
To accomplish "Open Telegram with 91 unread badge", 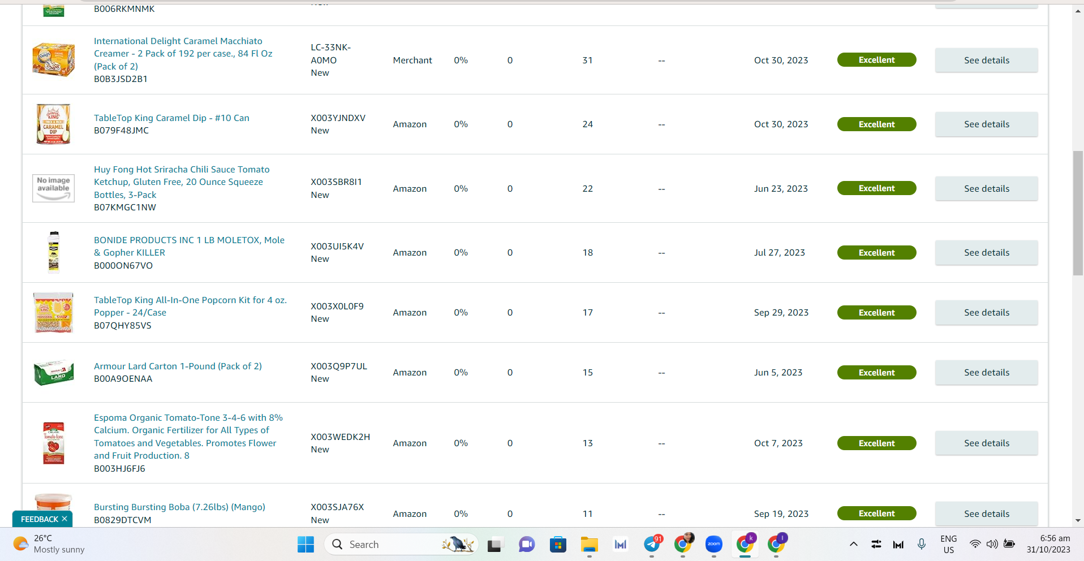I will click(652, 545).
